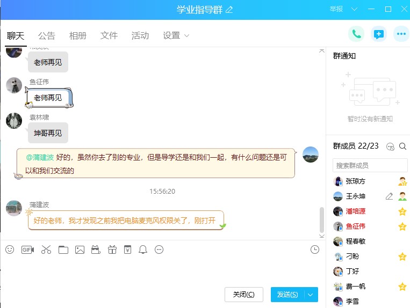Open message history clock icon

coord(315,250)
